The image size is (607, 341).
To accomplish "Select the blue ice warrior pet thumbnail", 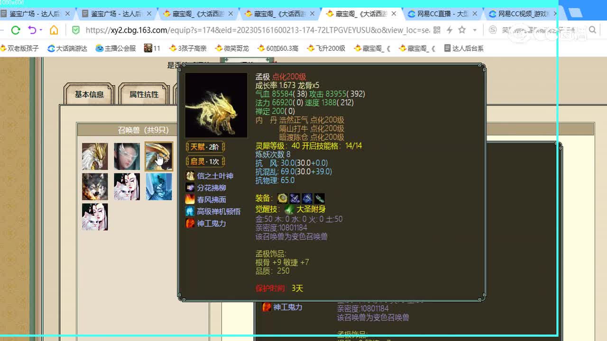I will coord(159,187).
